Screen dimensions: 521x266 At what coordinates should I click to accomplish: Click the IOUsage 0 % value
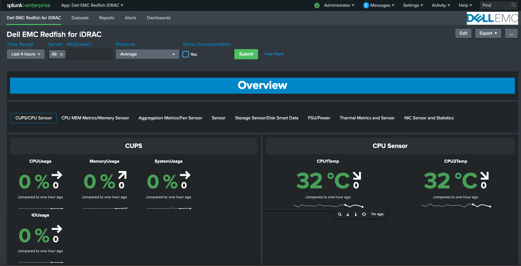[x=34, y=236]
